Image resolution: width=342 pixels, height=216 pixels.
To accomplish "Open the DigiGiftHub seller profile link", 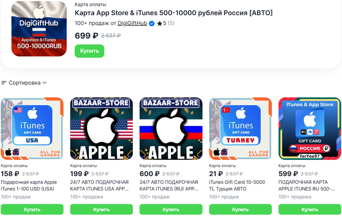I will coord(132,23).
